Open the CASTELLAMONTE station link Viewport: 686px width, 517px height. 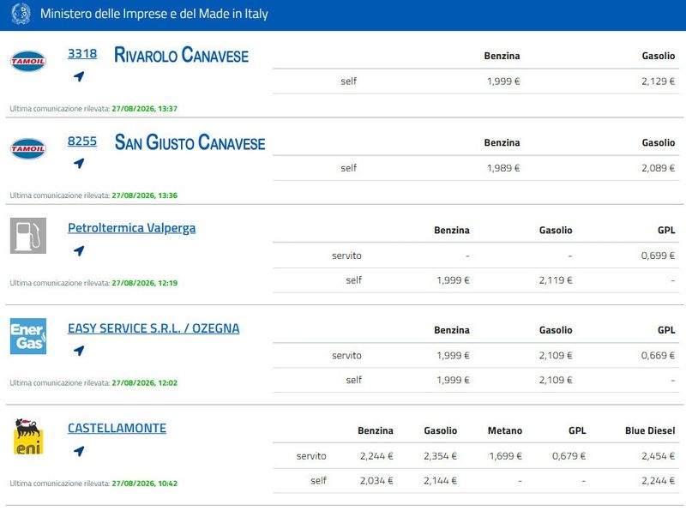(117, 428)
